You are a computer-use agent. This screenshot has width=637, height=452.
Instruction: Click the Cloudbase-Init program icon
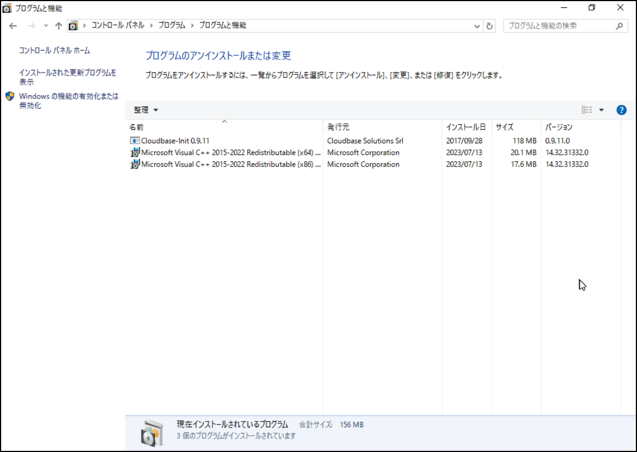coord(135,141)
